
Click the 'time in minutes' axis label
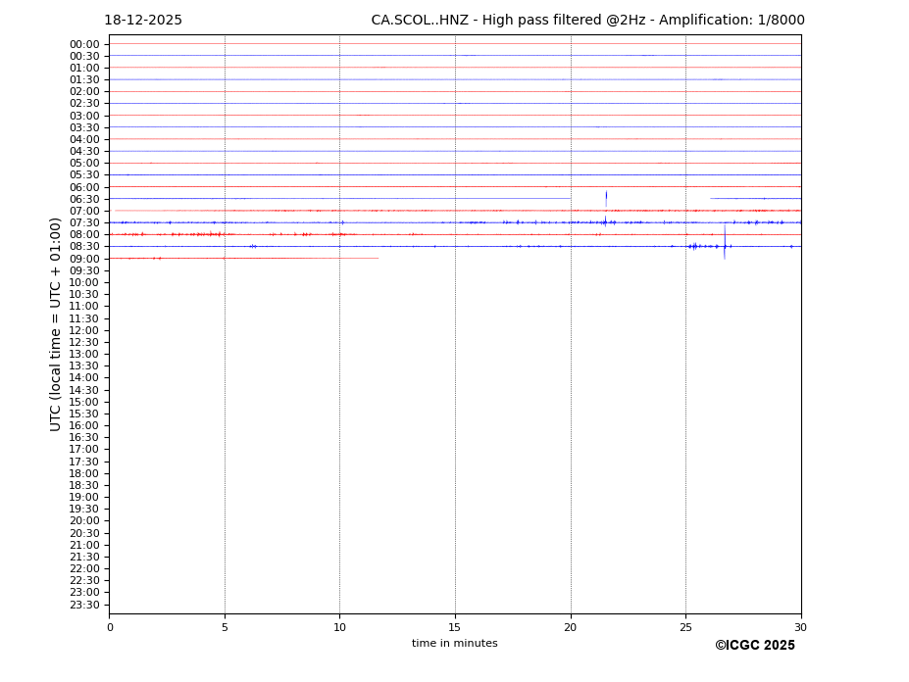[x=454, y=644]
